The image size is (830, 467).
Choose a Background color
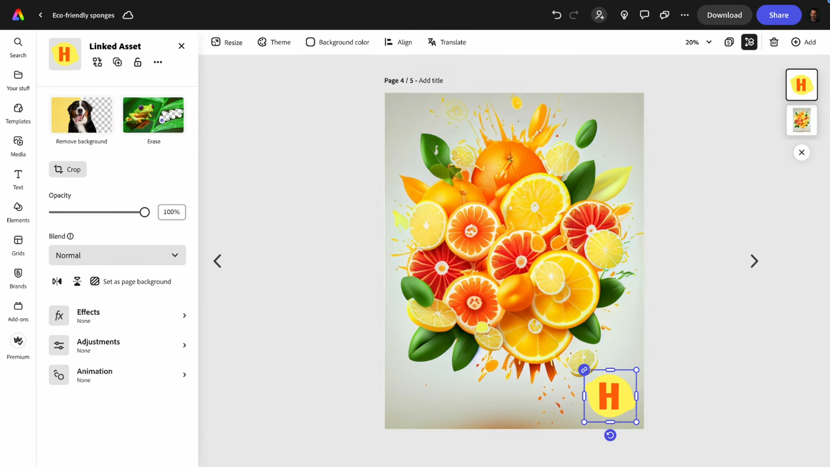tap(337, 42)
